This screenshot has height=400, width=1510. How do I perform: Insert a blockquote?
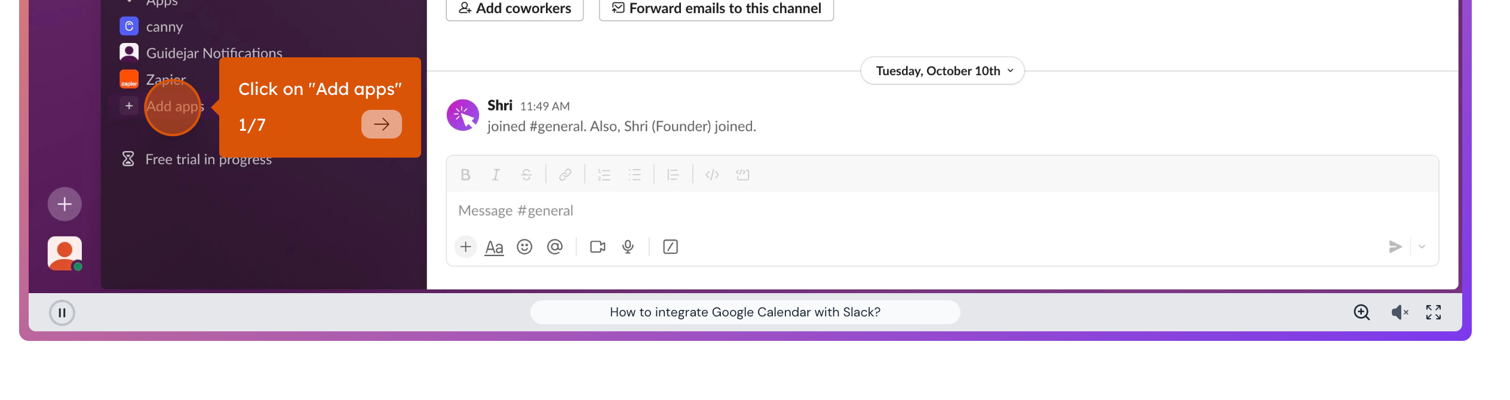pyautogui.click(x=673, y=175)
